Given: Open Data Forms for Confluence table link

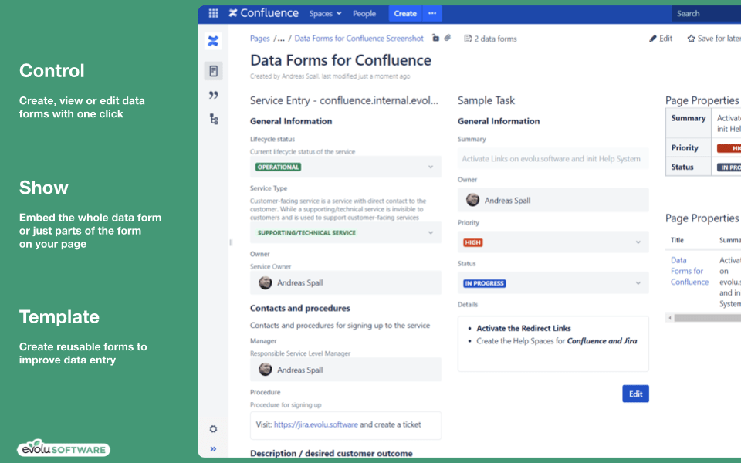Looking at the screenshot, I should [x=689, y=271].
